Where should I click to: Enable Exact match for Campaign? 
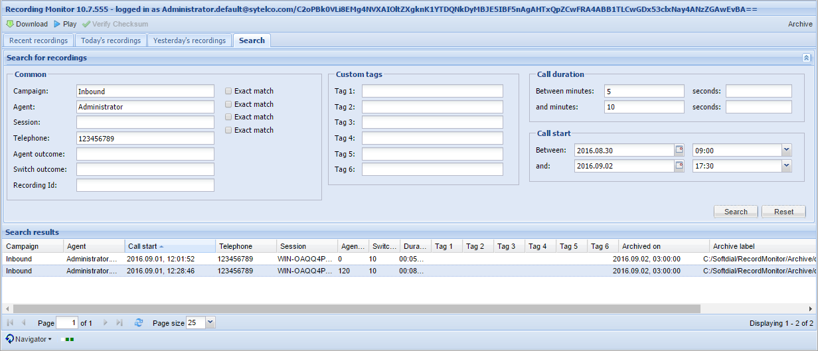tap(229, 91)
